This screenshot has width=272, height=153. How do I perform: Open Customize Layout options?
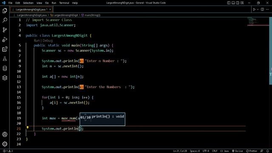242,3
